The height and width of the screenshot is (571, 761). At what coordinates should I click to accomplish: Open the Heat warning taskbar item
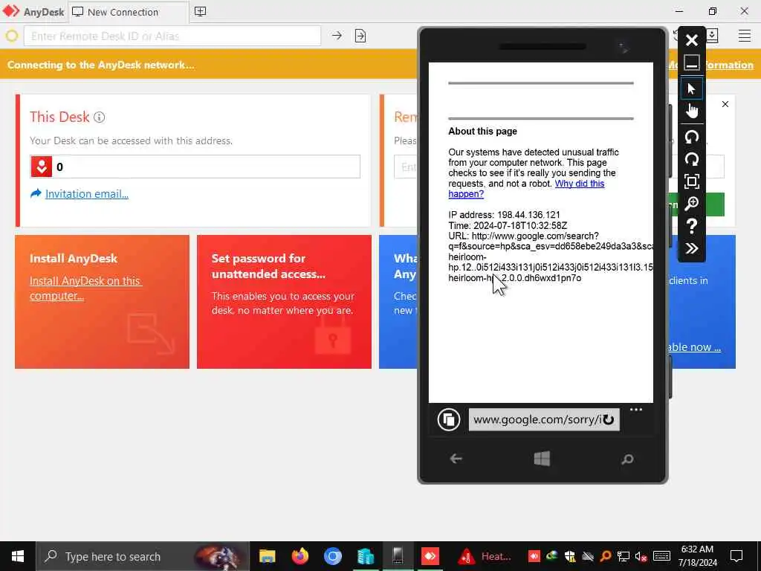coord(485,556)
